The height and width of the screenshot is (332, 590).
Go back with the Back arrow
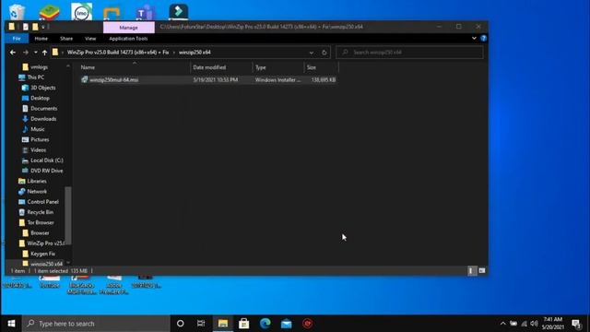[x=13, y=53]
